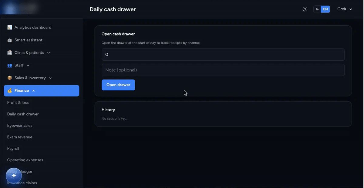
Task: Click the "No sessions yet." text
Action: pyautogui.click(x=114, y=119)
